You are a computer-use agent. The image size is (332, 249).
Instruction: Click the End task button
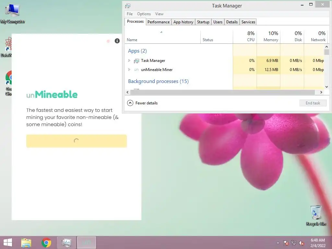tap(313, 103)
